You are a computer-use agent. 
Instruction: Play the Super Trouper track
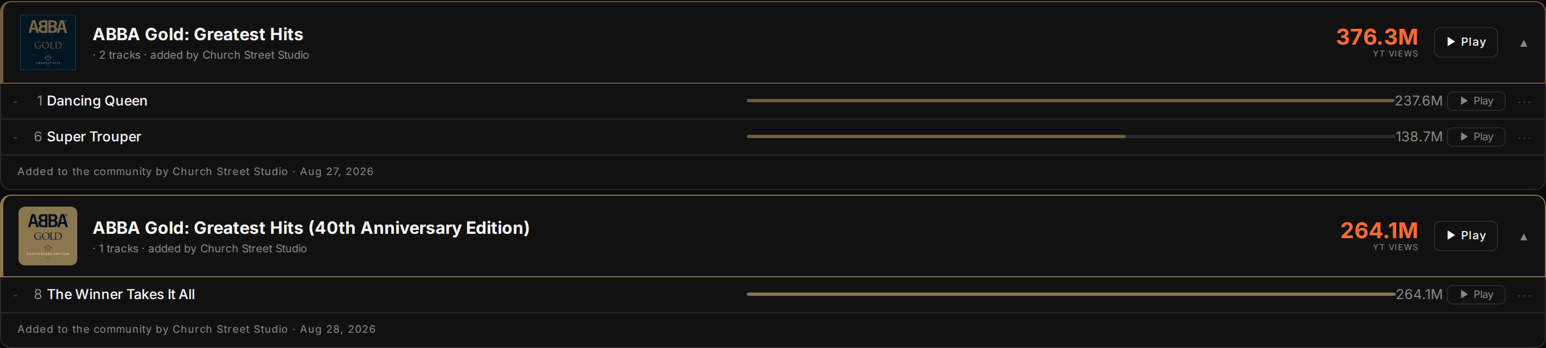pyautogui.click(x=1476, y=136)
